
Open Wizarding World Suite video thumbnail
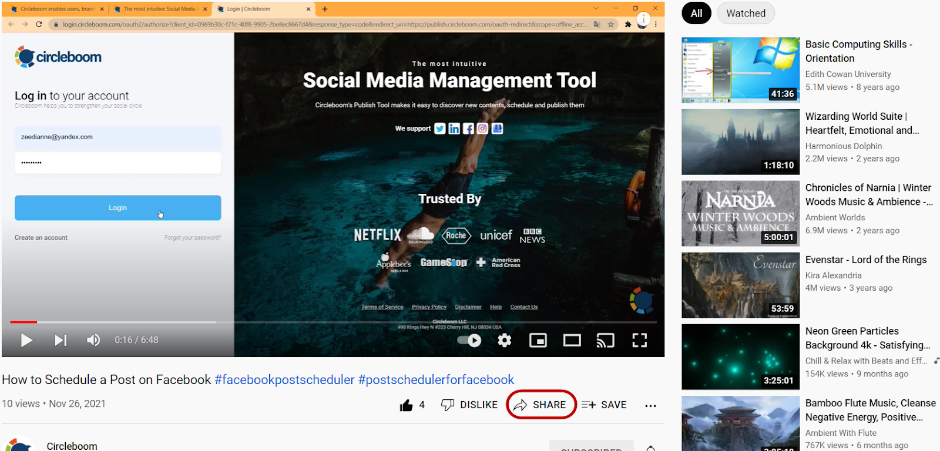pos(740,142)
